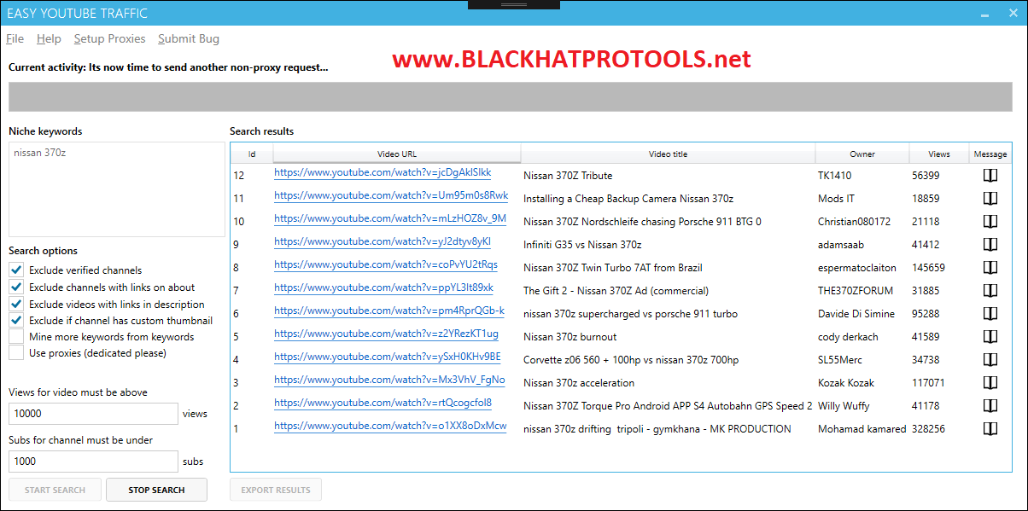Open message icon for SL55Merc row

point(990,359)
